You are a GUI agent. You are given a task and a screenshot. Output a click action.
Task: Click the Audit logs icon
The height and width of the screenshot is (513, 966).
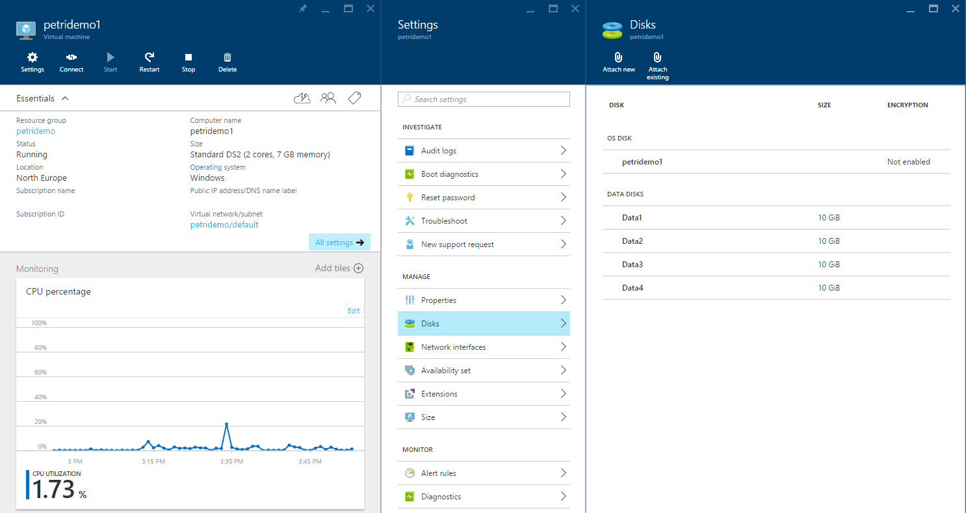[410, 150]
